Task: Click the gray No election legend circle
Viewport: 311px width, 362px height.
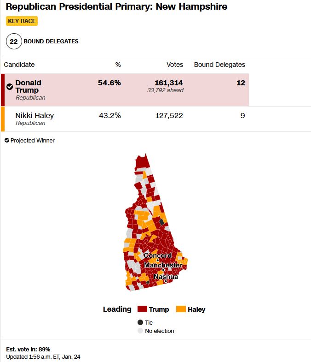Action: coord(140,331)
